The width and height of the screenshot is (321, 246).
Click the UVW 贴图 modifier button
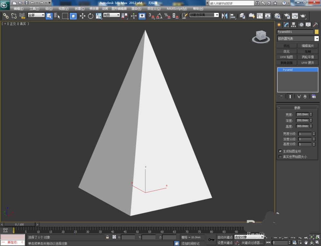pyautogui.click(x=286, y=57)
